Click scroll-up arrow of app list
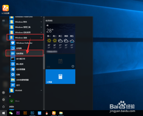 (x=44, y=17)
